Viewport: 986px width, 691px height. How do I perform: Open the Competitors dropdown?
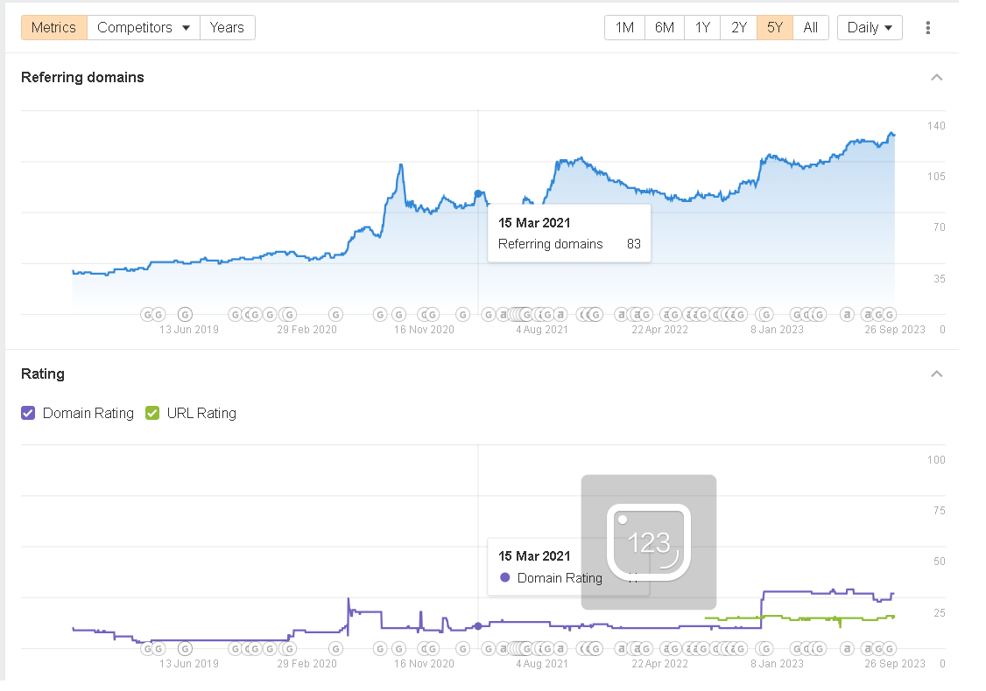(144, 28)
